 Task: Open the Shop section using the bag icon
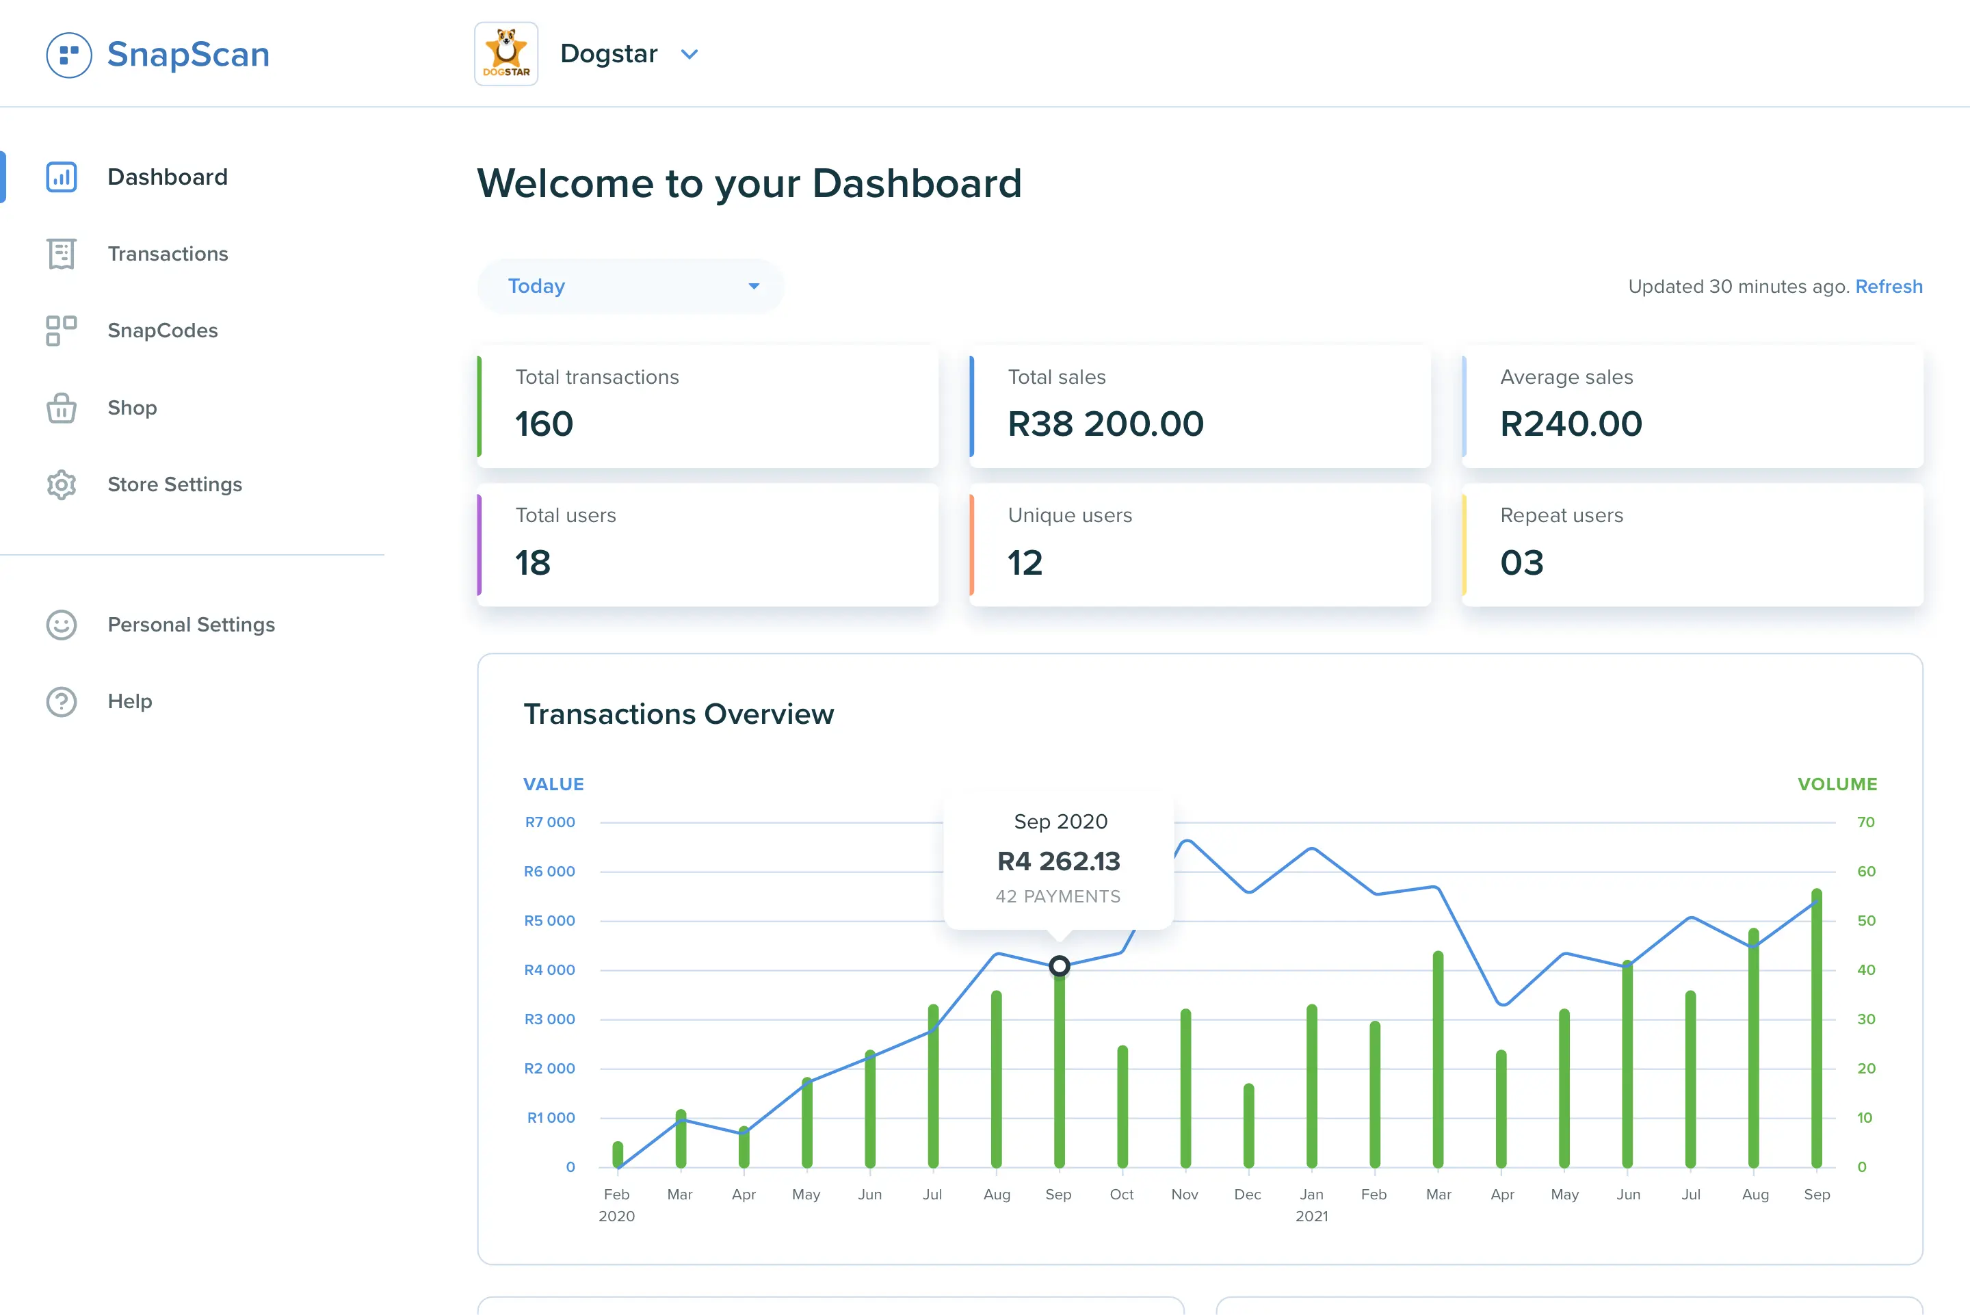pyautogui.click(x=60, y=408)
